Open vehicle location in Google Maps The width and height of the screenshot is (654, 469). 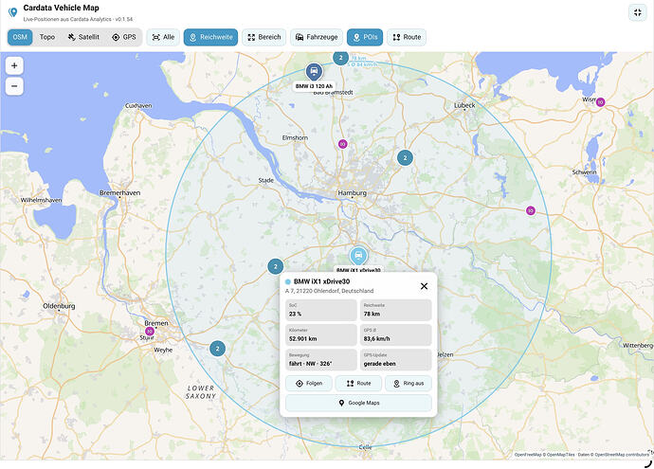click(x=358, y=403)
